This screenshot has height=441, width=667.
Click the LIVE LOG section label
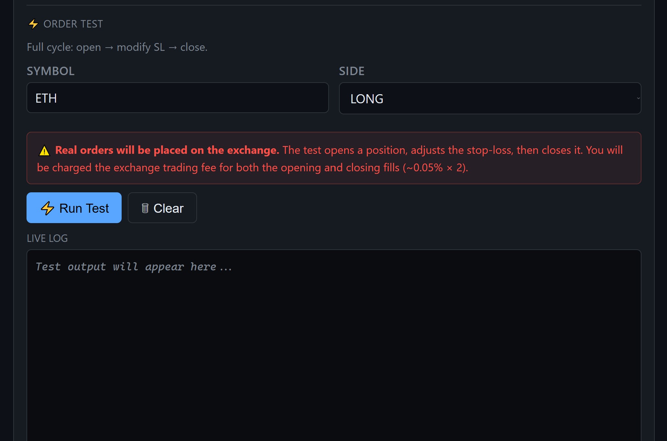tap(47, 238)
